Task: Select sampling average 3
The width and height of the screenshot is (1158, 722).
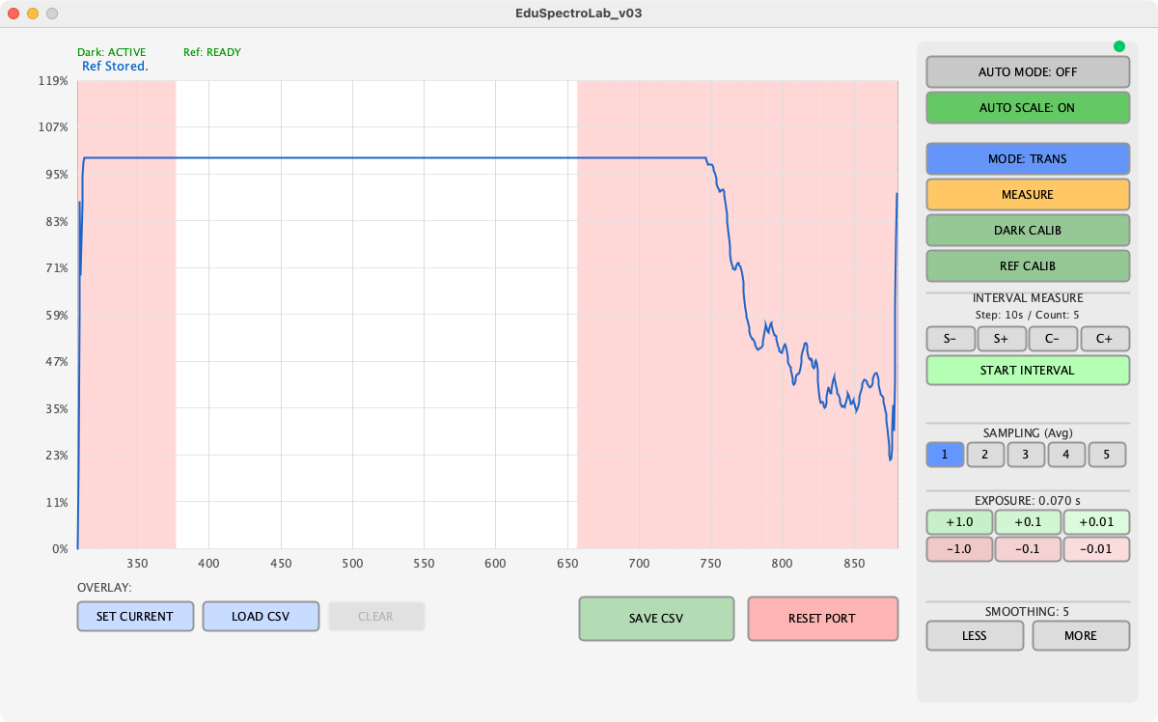Action: tap(1027, 455)
